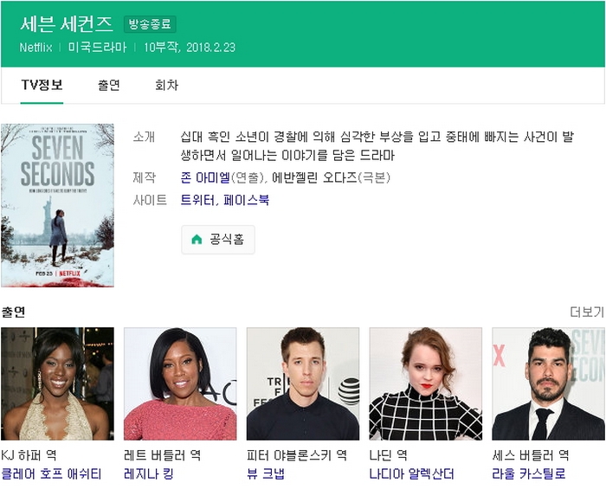Open the 존 아미엘 director link

(205, 177)
